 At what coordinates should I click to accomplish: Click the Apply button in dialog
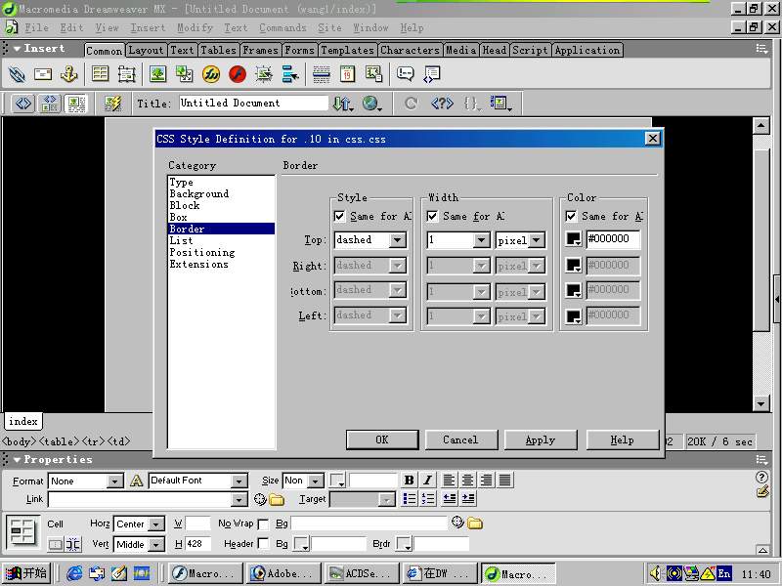tap(540, 440)
